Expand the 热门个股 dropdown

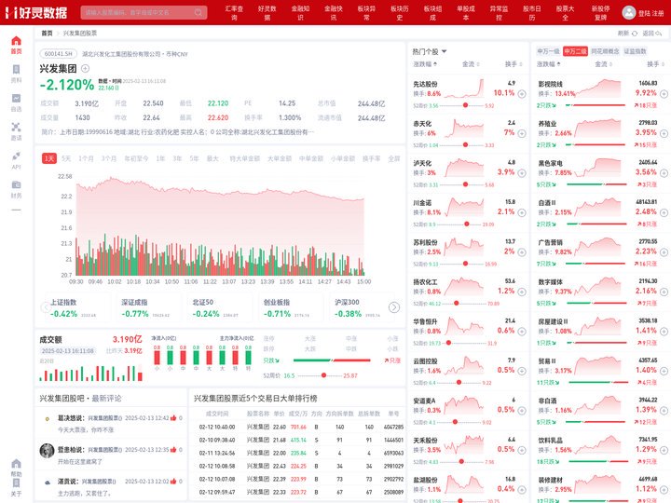coord(444,51)
